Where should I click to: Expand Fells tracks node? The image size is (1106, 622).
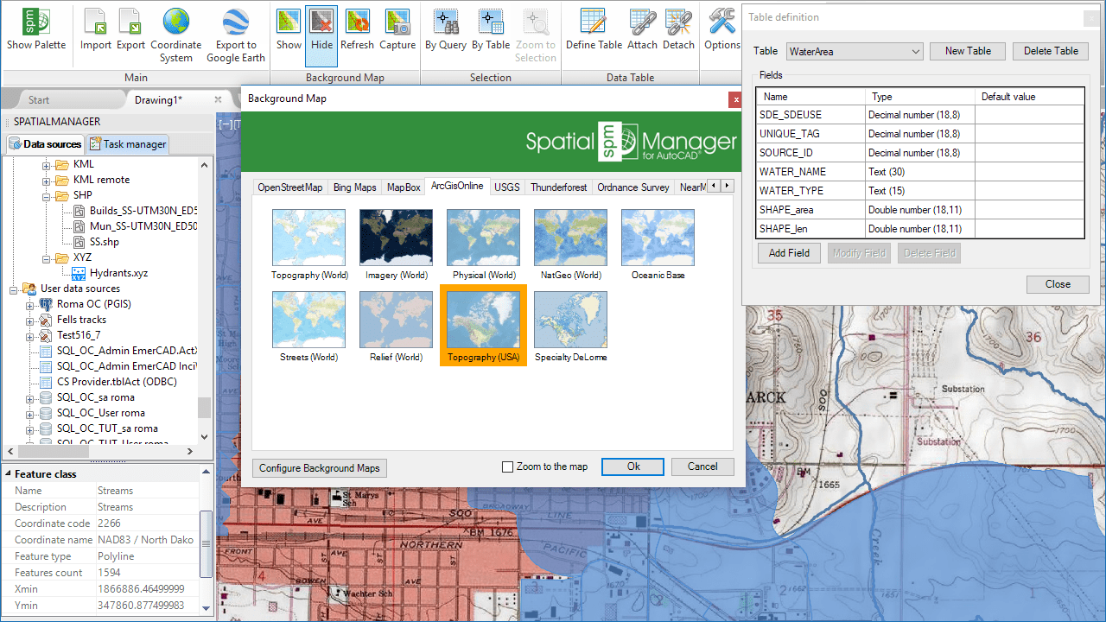[x=30, y=320]
